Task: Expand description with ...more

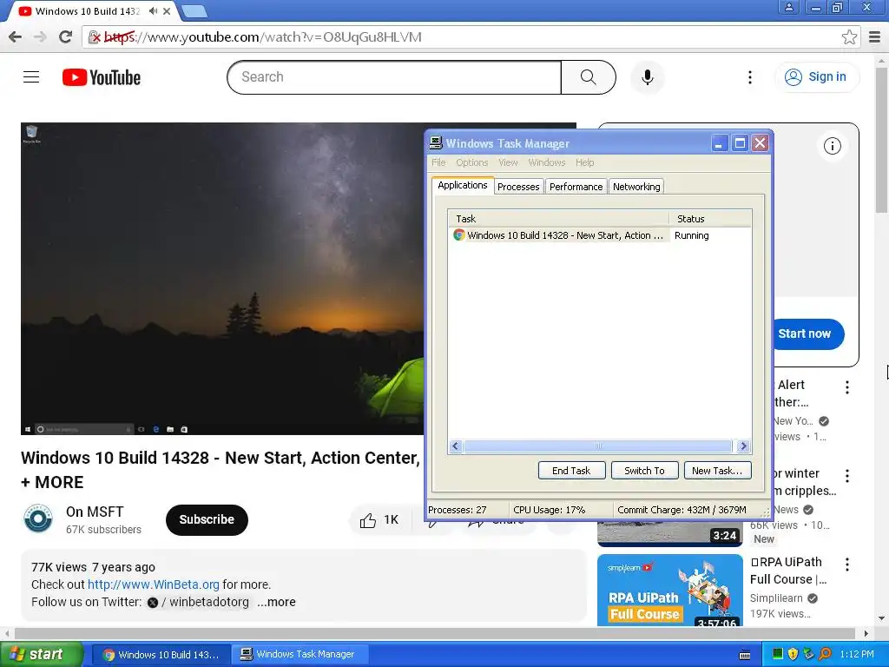Action: (276, 602)
